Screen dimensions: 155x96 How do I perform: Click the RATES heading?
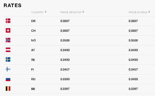[12, 5]
